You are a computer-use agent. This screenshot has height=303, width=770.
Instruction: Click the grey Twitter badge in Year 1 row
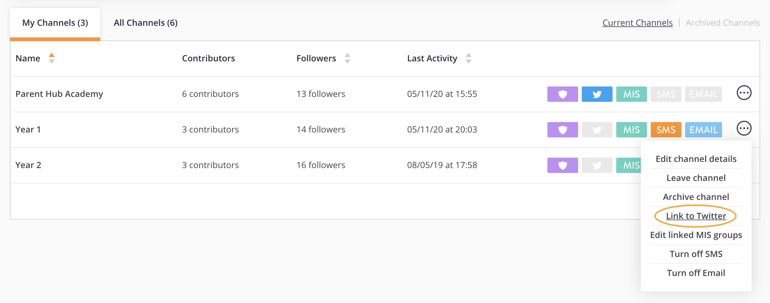(597, 130)
